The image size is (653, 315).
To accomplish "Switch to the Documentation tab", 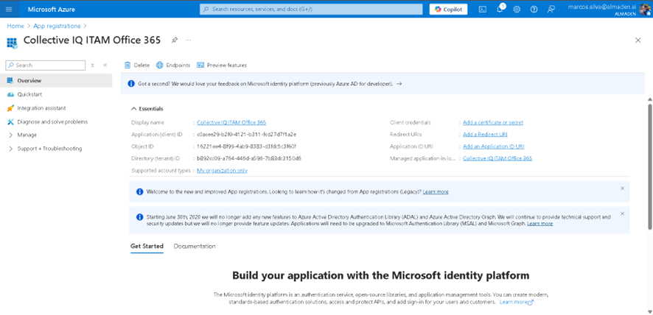I will (x=195, y=247).
